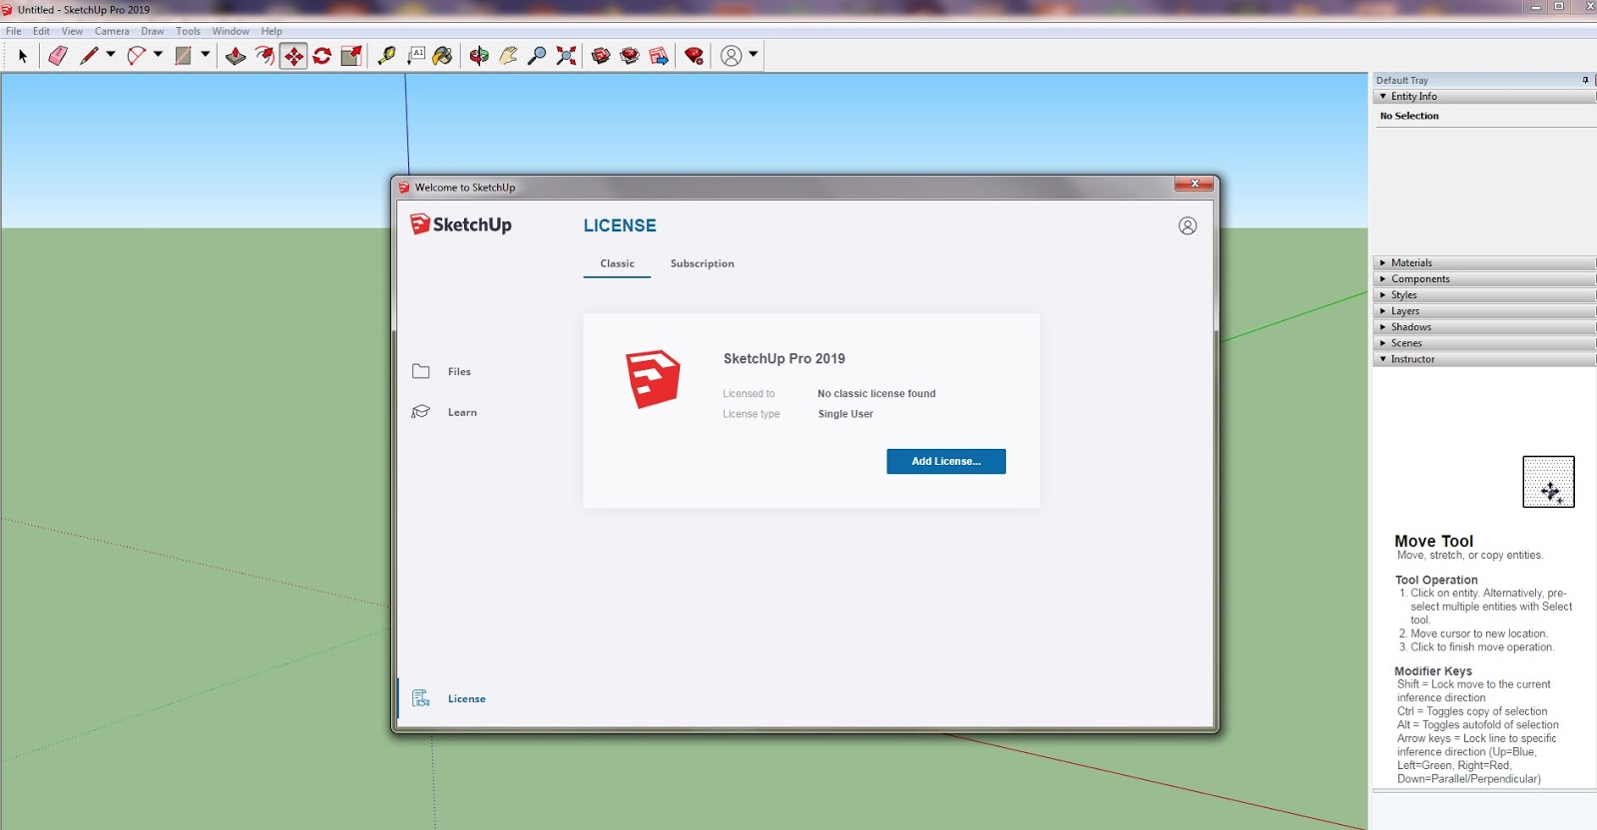
Task: Open the Tools menu
Action: point(189,31)
